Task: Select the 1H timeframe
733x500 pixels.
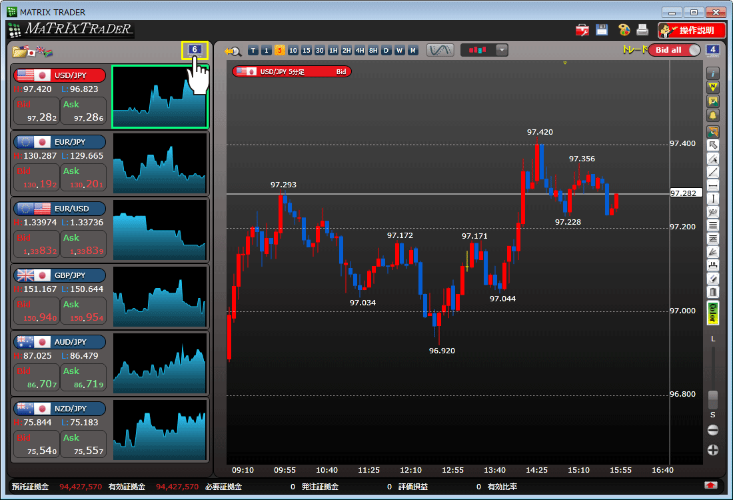Action: (x=333, y=51)
